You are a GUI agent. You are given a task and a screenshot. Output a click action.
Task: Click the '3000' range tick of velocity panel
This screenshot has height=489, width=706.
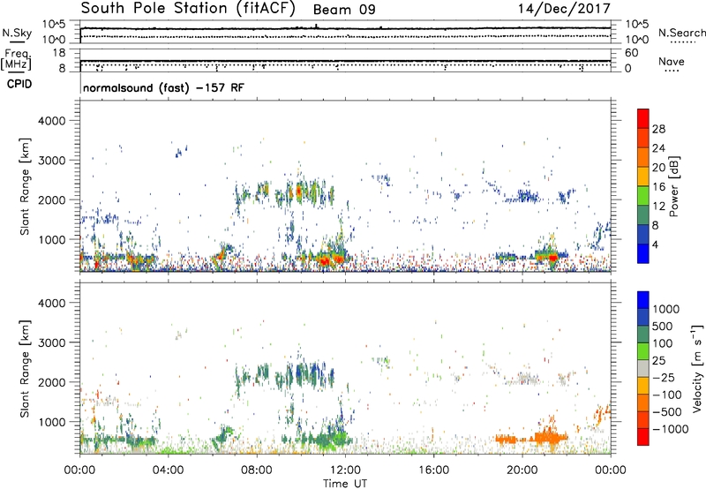point(51,342)
